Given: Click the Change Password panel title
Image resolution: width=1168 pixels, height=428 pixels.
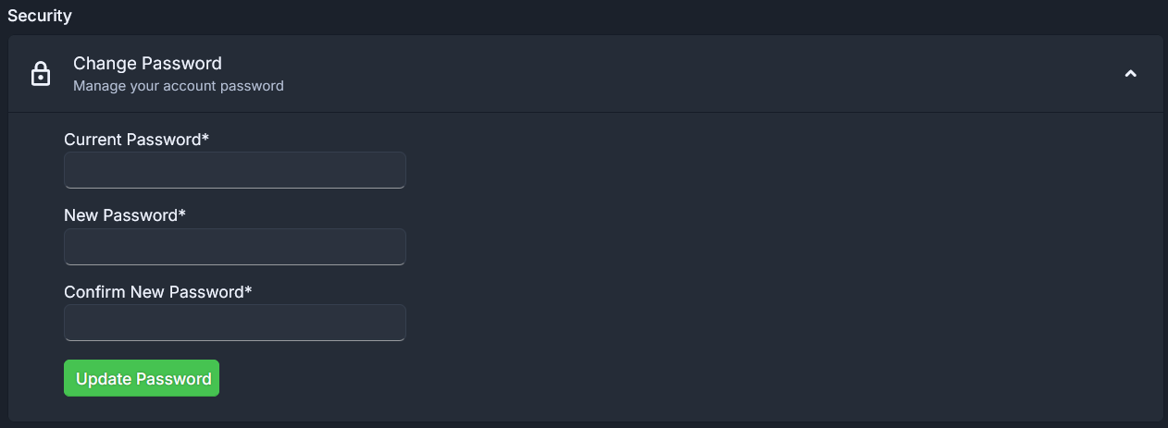Looking at the screenshot, I should click(x=147, y=64).
